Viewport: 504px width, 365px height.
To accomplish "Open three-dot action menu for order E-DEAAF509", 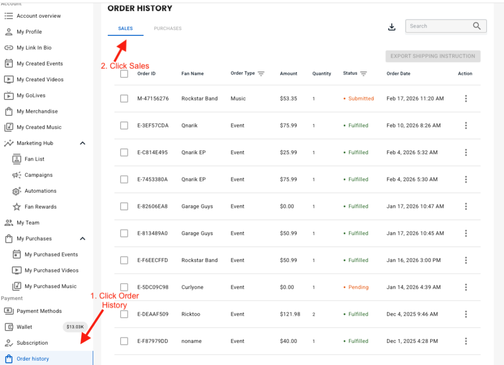I will 466,314.
